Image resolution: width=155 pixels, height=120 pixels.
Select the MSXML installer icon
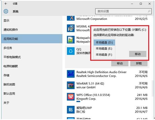tap(71, 28)
